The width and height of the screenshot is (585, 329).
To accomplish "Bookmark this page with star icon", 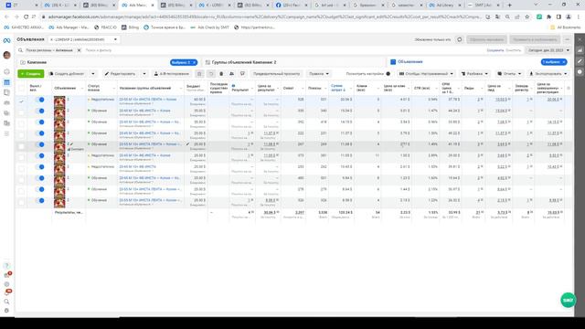I will coord(526,16).
